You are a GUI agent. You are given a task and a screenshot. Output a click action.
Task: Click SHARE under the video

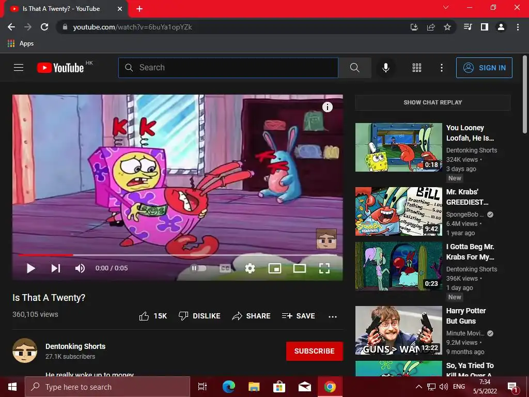coord(252,316)
